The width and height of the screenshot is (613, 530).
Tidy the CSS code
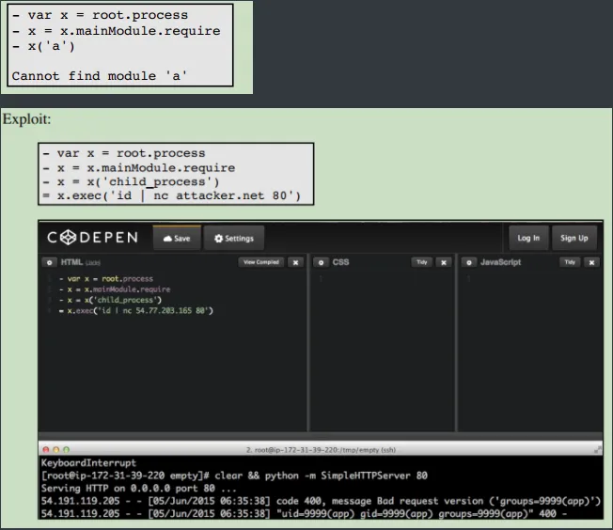[422, 262]
